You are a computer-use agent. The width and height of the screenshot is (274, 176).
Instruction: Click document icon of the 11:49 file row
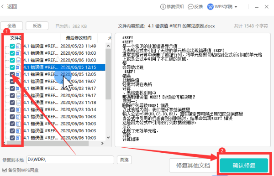(x=18, y=46)
